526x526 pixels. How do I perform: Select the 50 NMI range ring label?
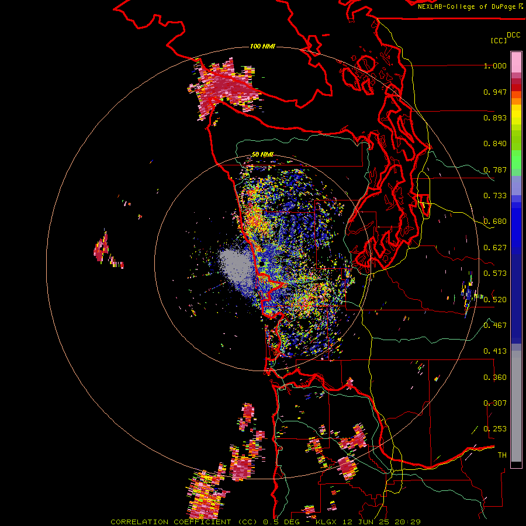[262, 154]
